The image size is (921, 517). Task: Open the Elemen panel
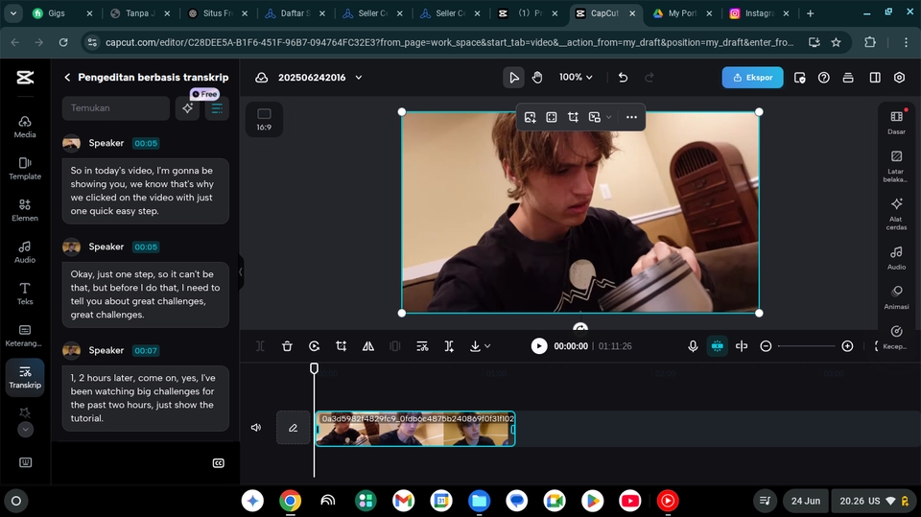25,210
